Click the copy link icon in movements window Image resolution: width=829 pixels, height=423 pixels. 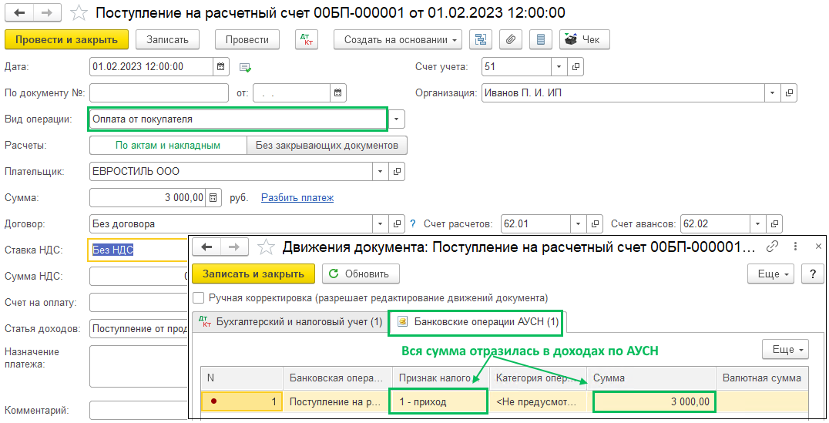point(773,247)
